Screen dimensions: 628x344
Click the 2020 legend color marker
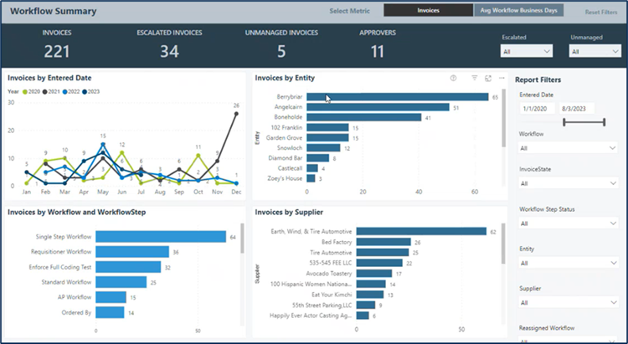[25, 92]
